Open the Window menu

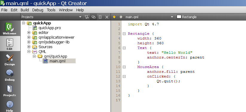pyautogui.click(x=66, y=10)
